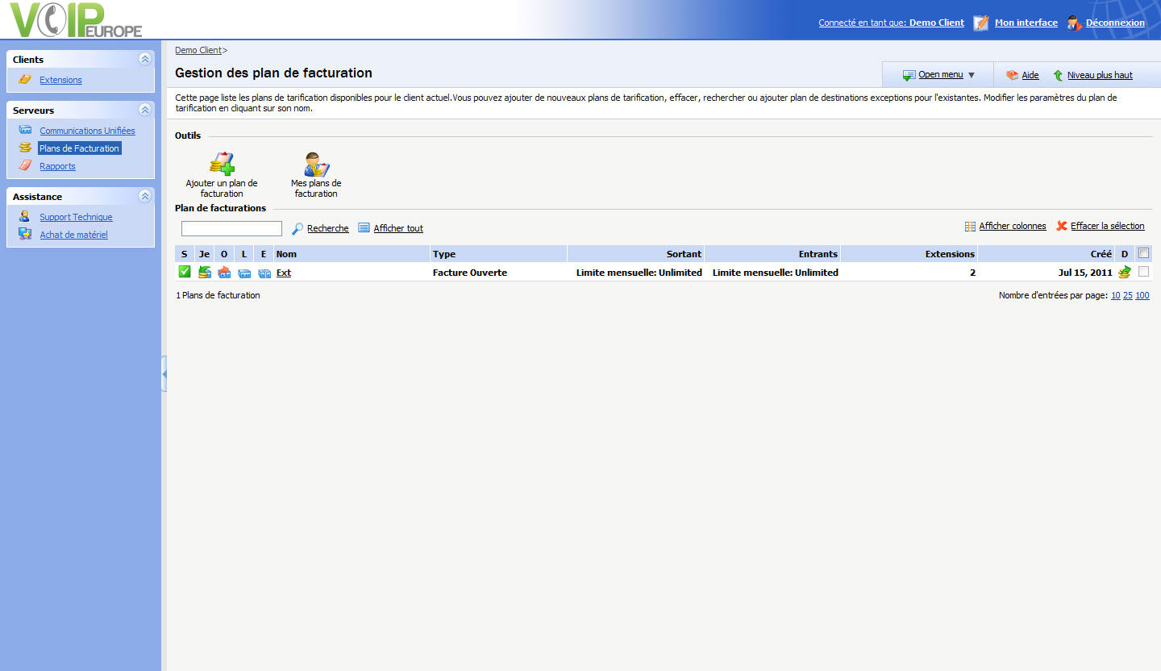The width and height of the screenshot is (1161, 671).
Task: Click the billing plan search input field
Action: pyautogui.click(x=231, y=228)
